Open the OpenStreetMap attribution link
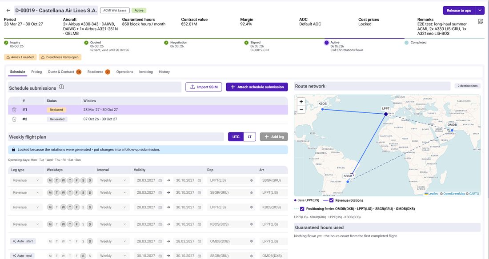Image resolution: width=489 pixels, height=259 pixels. 454,194
